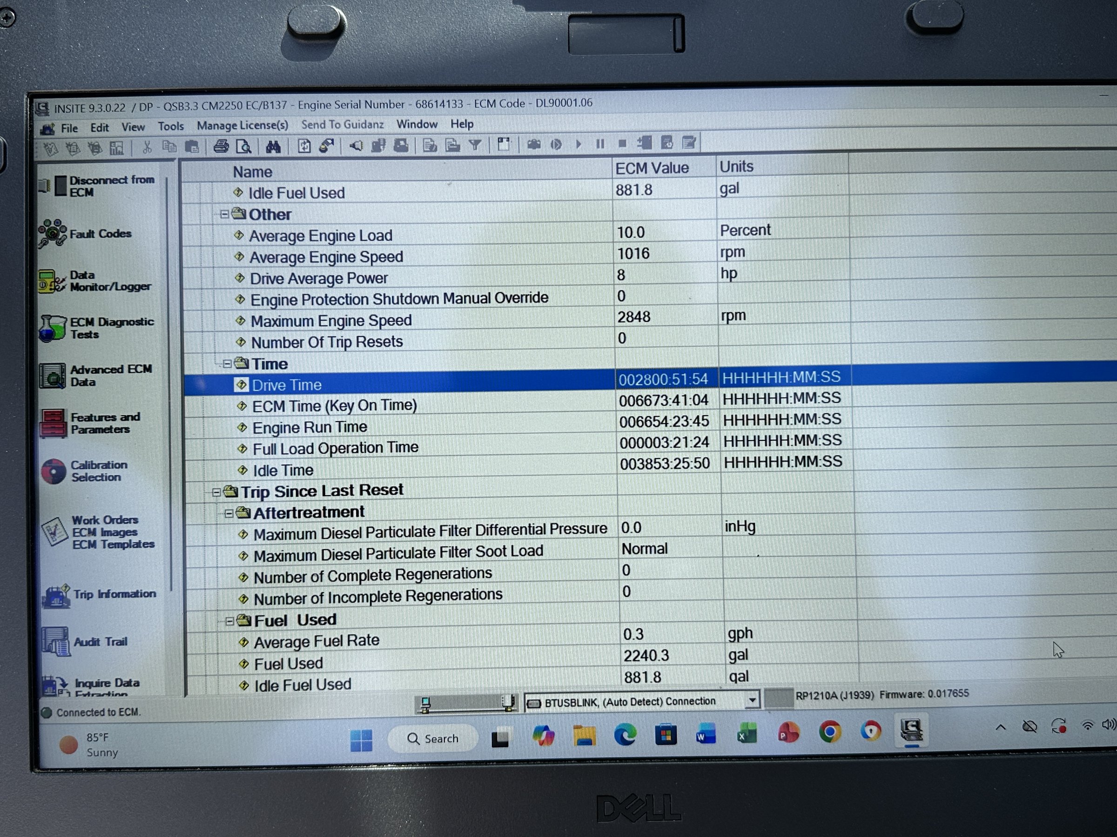Open Data Monitor/Logger from the sidebar
The image size is (1117, 837).
[95, 281]
